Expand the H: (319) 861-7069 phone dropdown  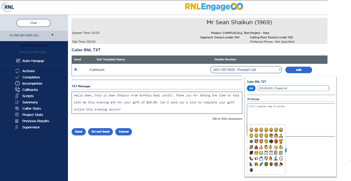52,35
